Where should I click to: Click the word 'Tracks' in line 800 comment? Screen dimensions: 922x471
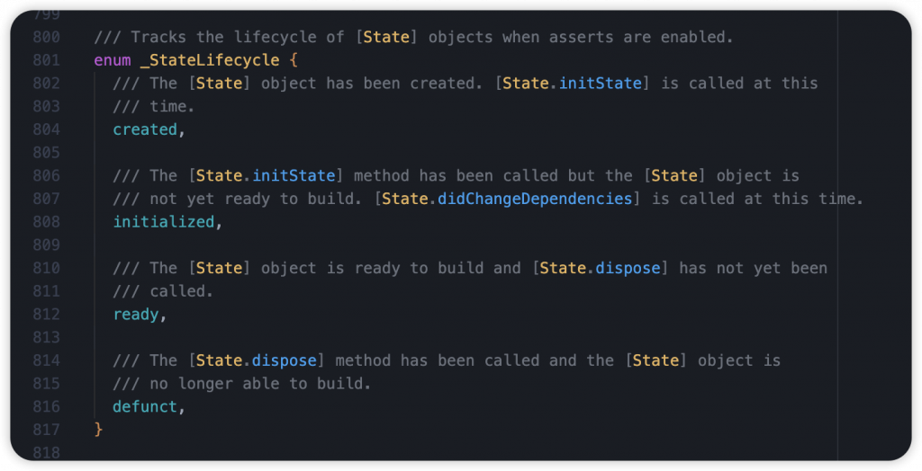click(x=158, y=37)
